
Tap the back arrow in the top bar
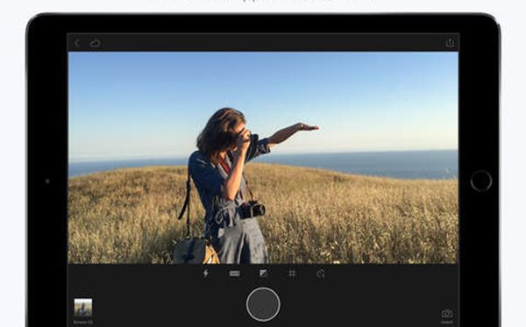point(77,43)
